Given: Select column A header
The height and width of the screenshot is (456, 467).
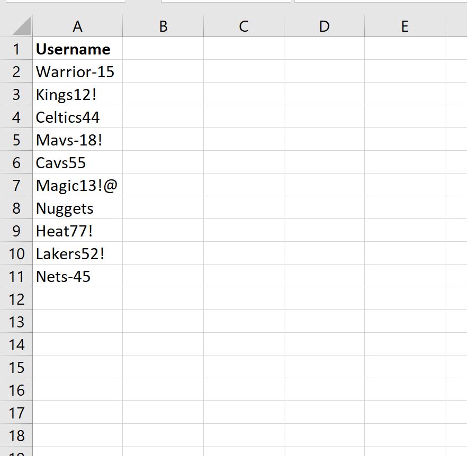Looking at the screenshot, I should 77,26.
